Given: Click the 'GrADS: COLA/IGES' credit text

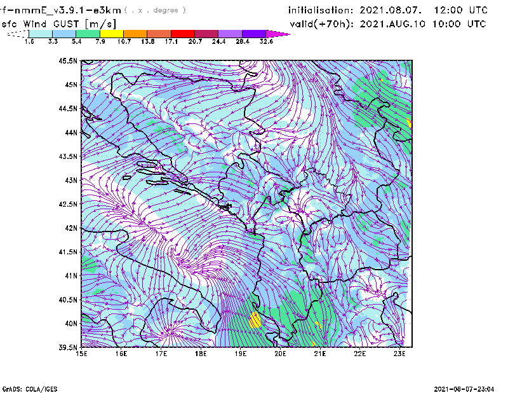Looking at the screenshot, I should tap(30, 389).
